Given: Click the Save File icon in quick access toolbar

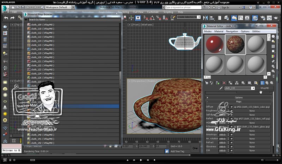Looking at the screenshot, I should 23,7.
